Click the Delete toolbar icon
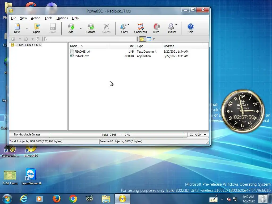272x204 pixels. coord(106,28)
